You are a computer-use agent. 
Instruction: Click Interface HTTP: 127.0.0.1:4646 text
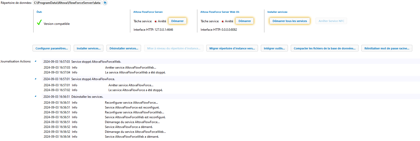pyautogui.click(x=153, y=30)
